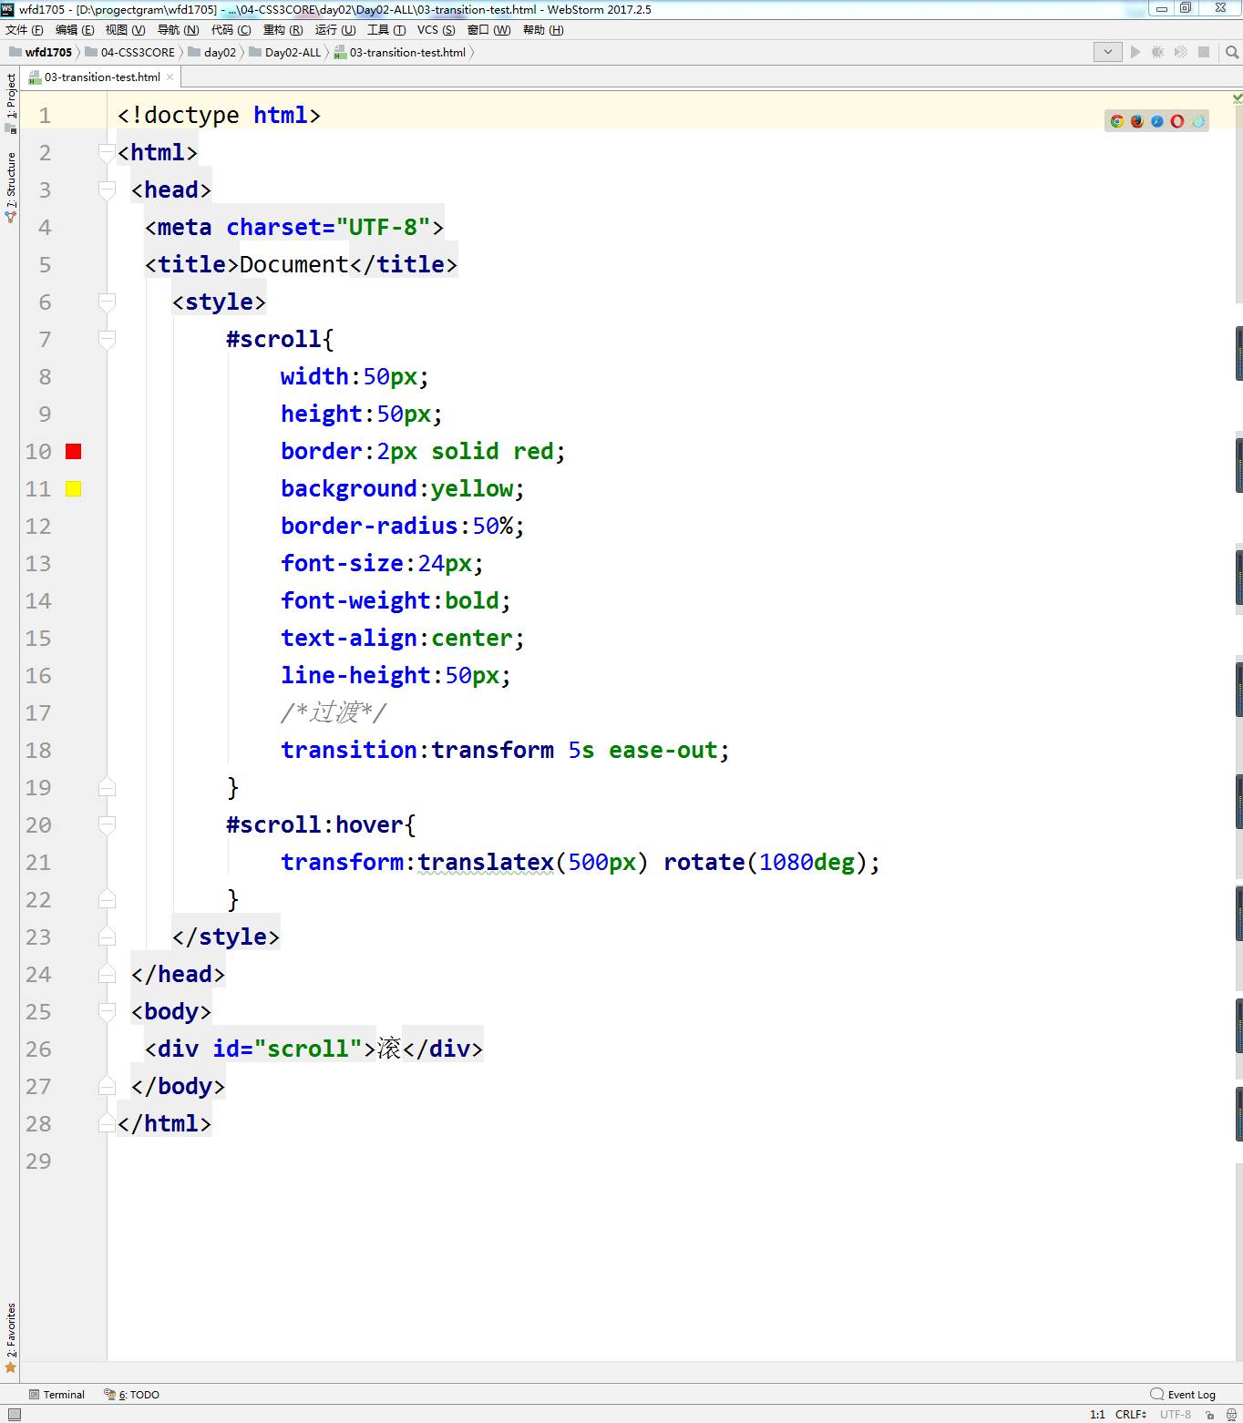Open Search Everywhere magnifier
The height and width of the screenshot is (1423, 1243).
click(x=1232, y=52)
